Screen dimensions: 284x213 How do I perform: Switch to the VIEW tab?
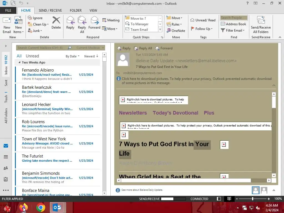[93, 11]
